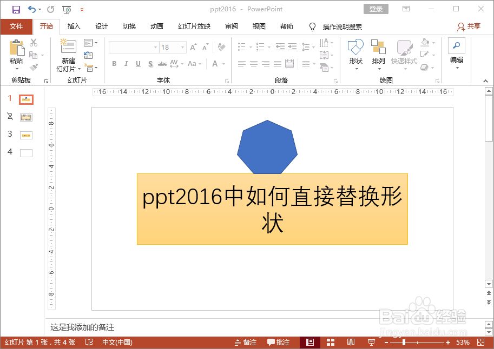The width and height of the screenshot is (494, 349).
Task: Switch to the 切换 tab
Action: tap(129, 26)
